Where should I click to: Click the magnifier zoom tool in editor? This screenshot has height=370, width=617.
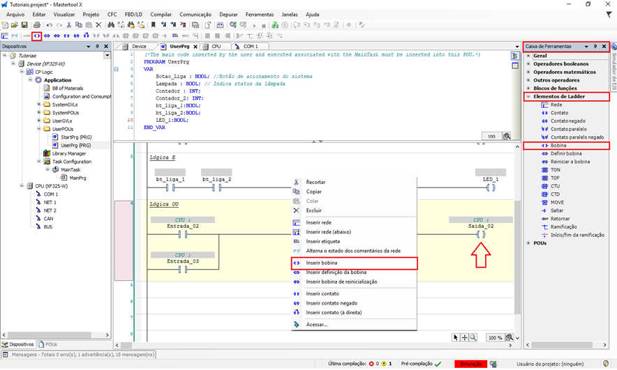474,337
